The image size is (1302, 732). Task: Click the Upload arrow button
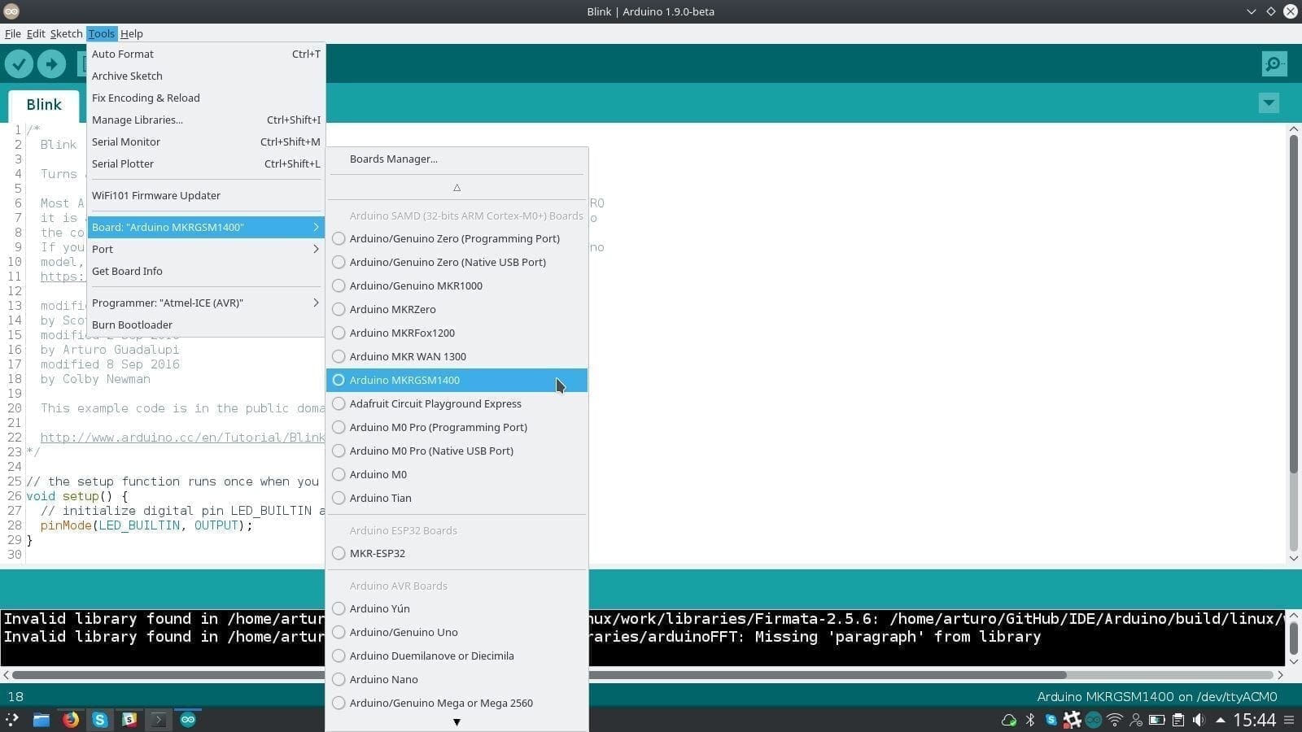pos(50,63)
